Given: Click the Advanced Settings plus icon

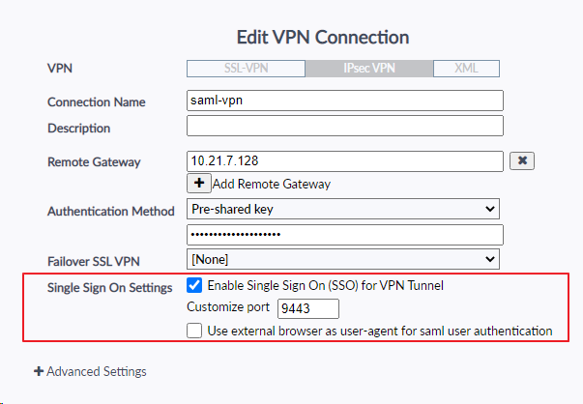Looking at the screenshot, I should click(x=39, y=371).
